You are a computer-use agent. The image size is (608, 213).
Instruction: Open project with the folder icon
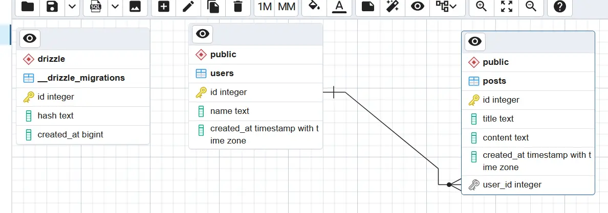(27, 7)
